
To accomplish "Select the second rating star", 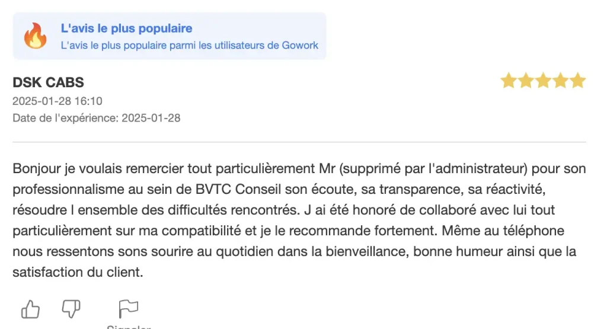I will coord(526,81).
